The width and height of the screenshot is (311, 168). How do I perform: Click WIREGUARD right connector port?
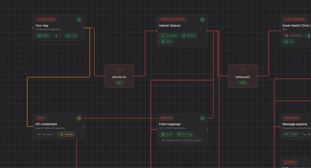click(257, 76)
